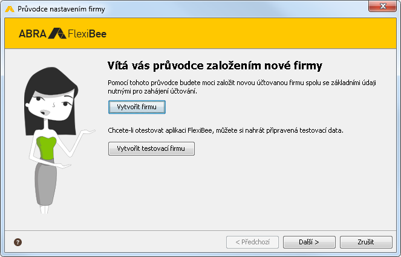
Task: Click the FlexiBee app icon in title bar
Action: coord(10,9)
